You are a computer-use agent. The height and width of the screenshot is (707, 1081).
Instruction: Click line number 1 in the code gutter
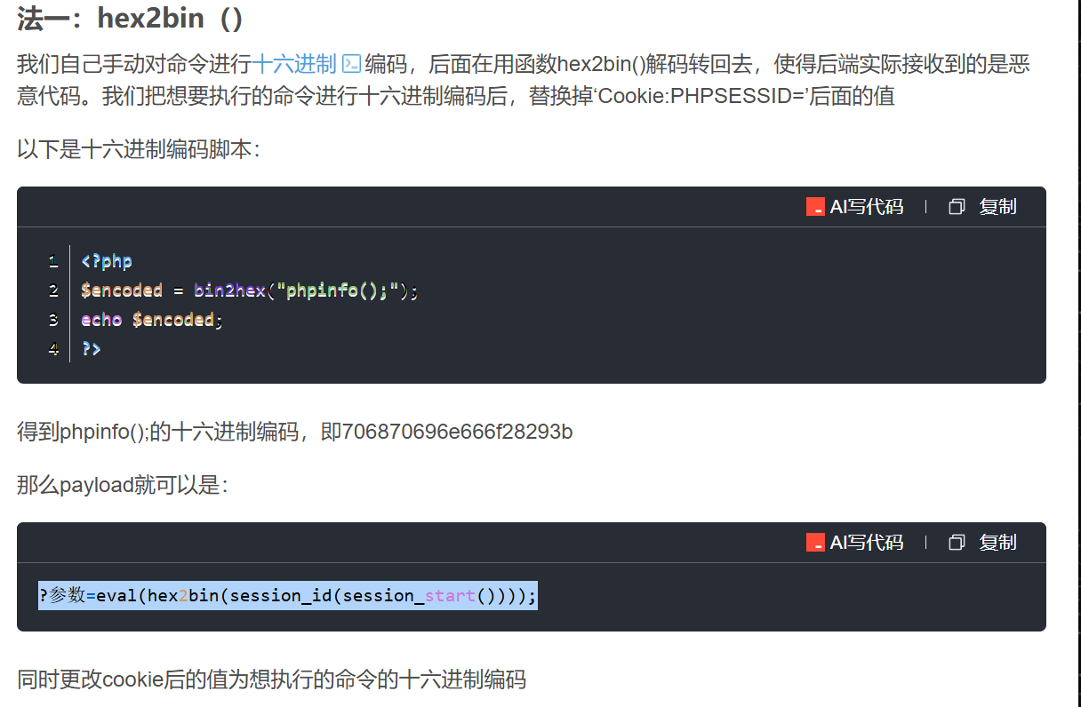tap(53, 262)
